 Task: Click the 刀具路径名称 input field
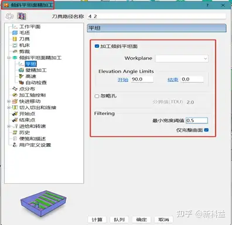[x=157, y=16]
